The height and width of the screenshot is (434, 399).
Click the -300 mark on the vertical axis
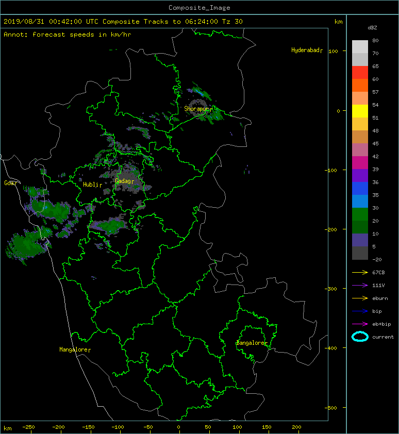point(331,289)
